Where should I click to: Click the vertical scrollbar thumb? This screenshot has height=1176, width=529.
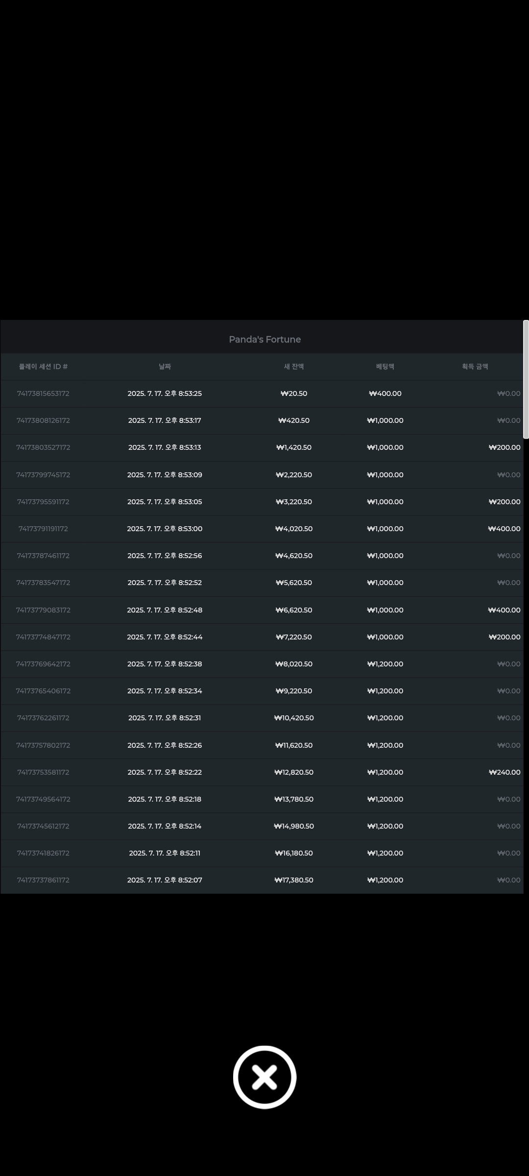point(526,379)
